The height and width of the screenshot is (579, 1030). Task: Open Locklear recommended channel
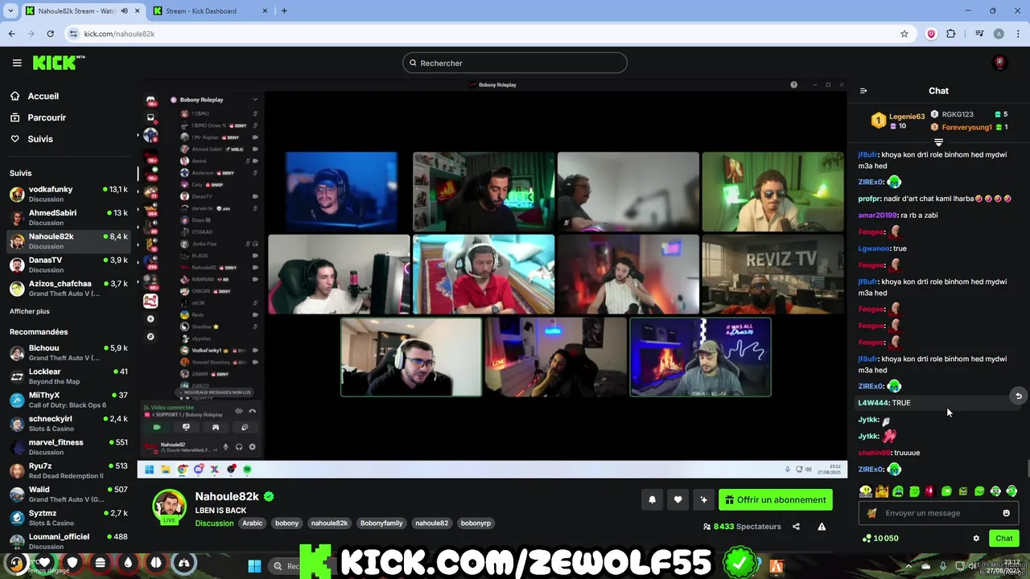[x=69, y=376]
